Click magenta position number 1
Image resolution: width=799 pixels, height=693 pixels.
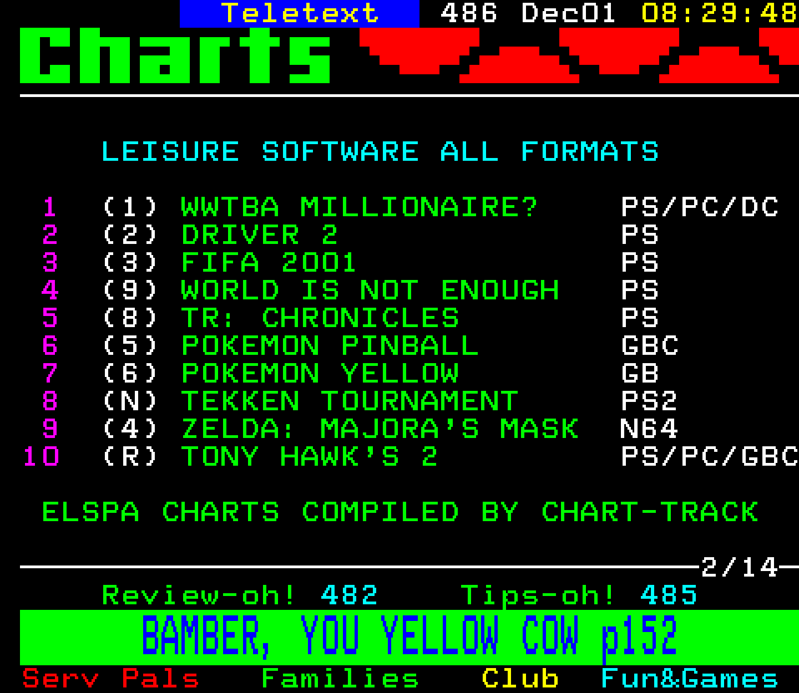click(x=50, y=207)
